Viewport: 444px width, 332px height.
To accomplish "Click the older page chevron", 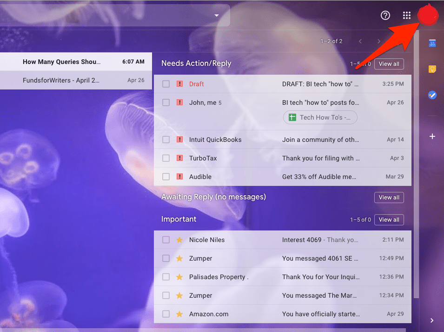I will [379, 41].
